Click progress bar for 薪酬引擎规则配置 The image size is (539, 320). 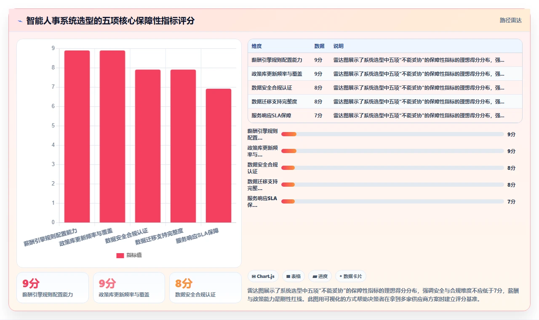(x=392, y=134)
